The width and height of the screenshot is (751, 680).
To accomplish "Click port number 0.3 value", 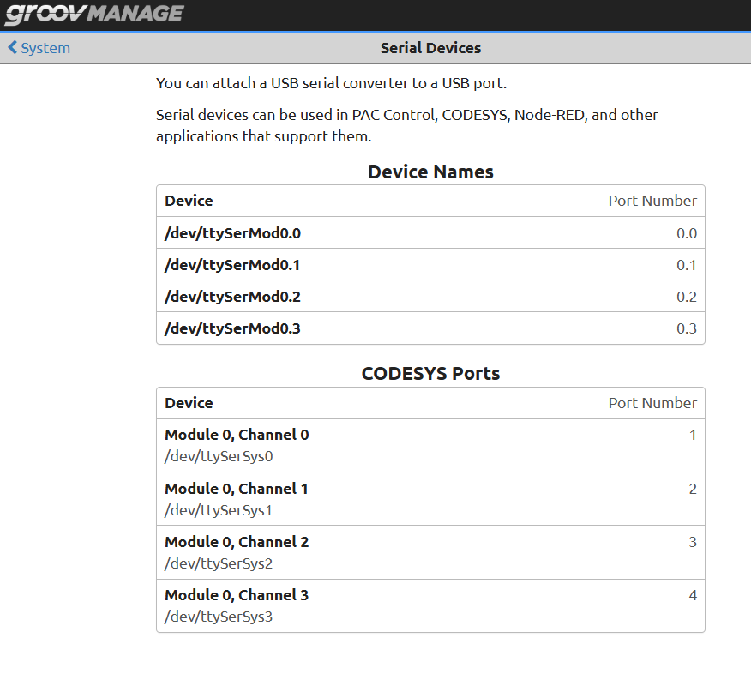I will tap(686, 328).
